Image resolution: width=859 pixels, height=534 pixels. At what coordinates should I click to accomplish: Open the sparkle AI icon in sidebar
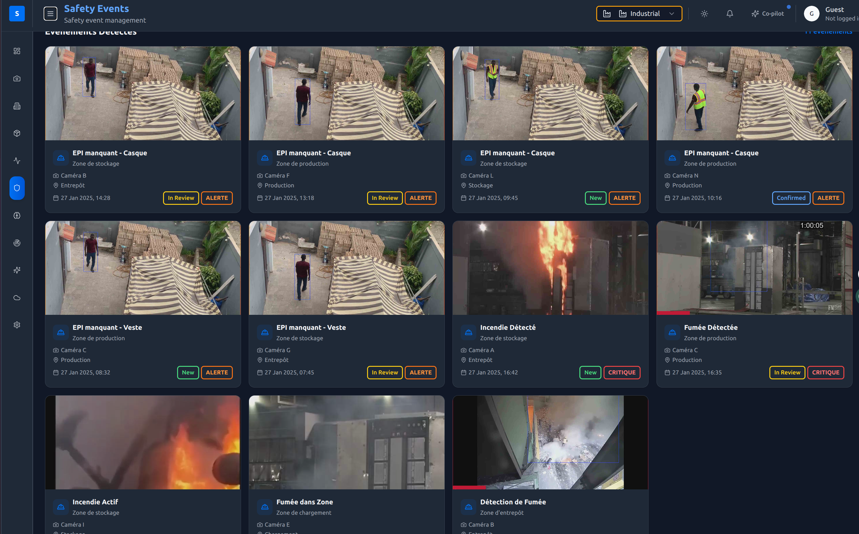pyautogui.click(x=17, y=270)
